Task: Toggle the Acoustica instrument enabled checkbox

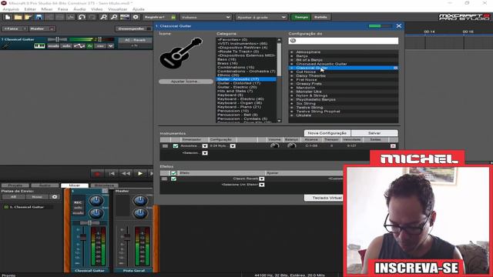Action: 176,146
